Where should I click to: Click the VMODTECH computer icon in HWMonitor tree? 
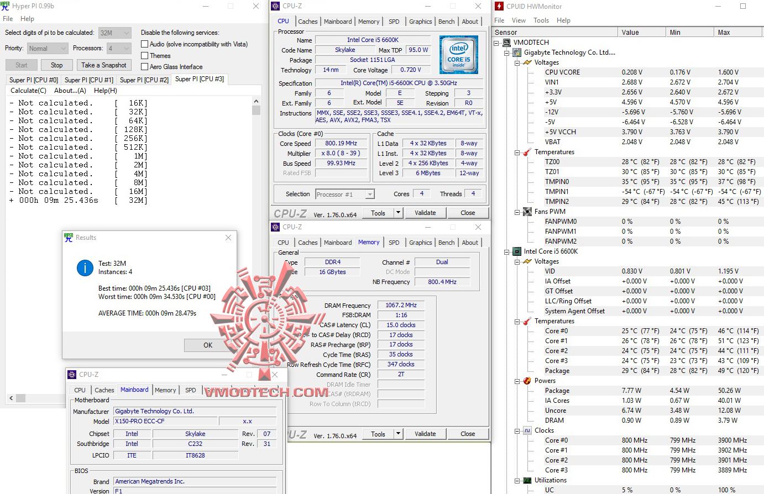click(506, 43)
